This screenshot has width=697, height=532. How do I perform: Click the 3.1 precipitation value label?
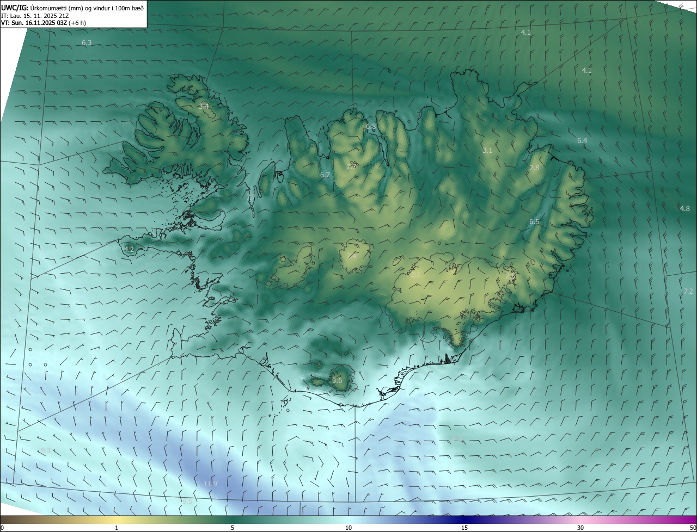pos(487,150)
